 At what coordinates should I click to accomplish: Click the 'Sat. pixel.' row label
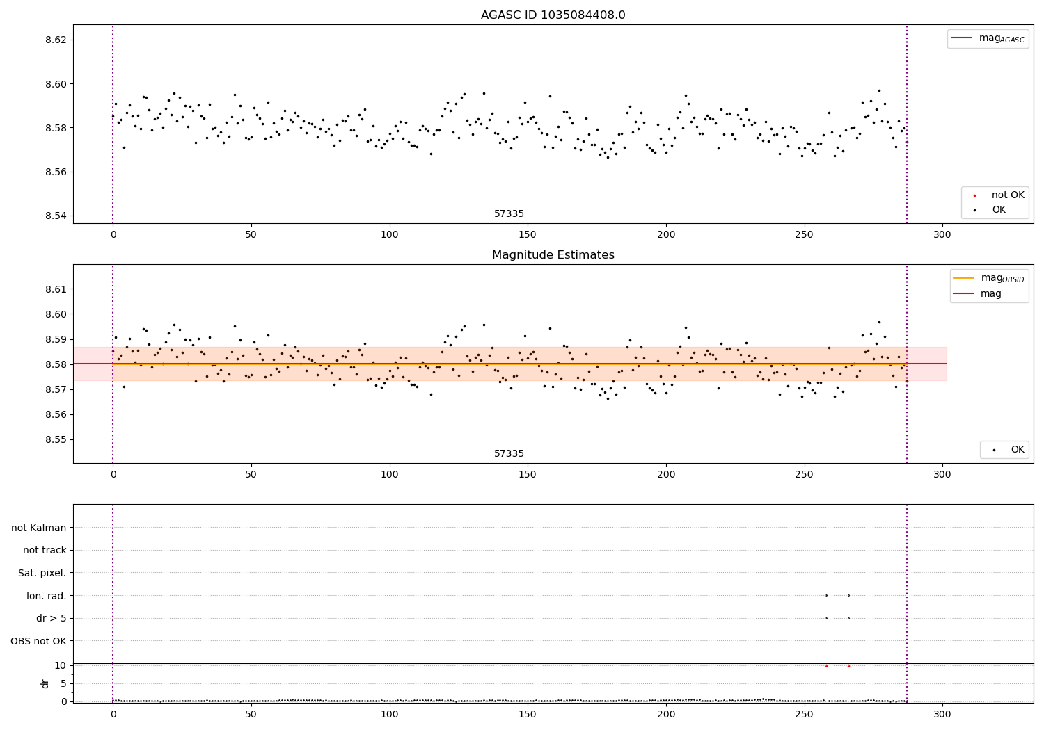coord(42,574)
